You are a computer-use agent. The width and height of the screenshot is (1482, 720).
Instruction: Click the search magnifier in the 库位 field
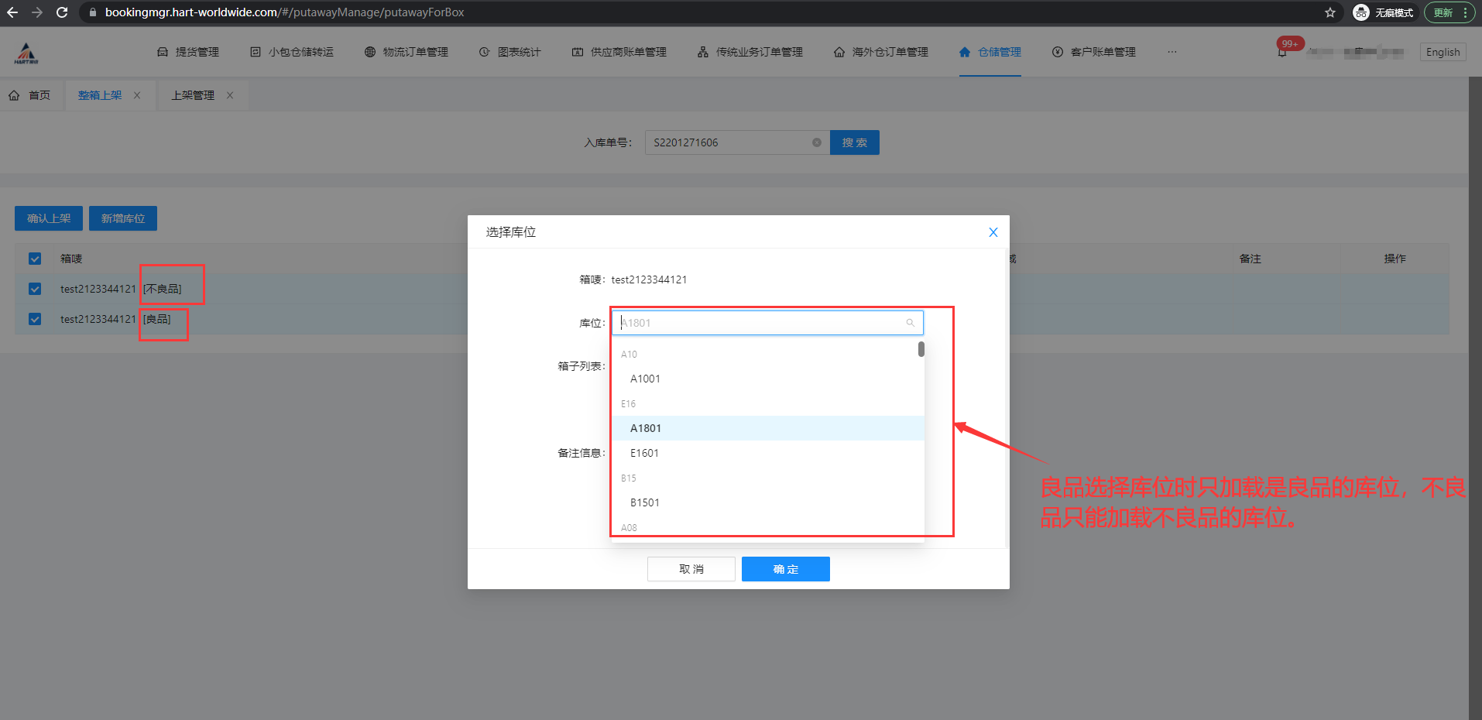[910, 323]
